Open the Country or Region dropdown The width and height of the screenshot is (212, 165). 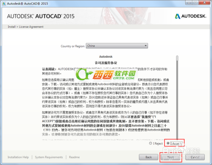click(117, 46)
